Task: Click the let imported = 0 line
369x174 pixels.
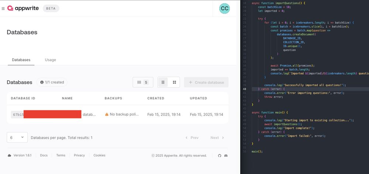Action: pos(271,11)
